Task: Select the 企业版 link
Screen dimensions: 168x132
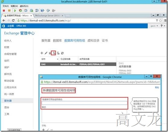Action: [11, 26]
